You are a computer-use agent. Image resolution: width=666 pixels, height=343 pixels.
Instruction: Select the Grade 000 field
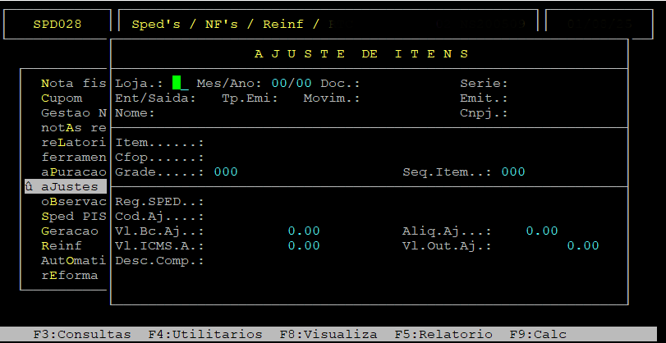click(226, 172)
